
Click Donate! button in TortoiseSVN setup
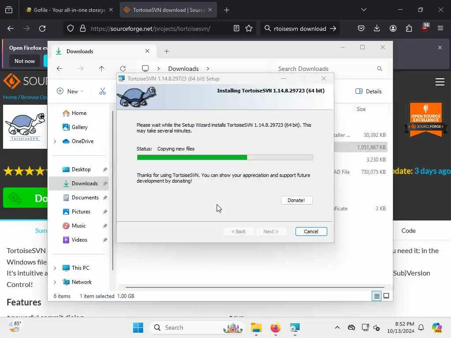pyautogui.click(x=296, y=200)
